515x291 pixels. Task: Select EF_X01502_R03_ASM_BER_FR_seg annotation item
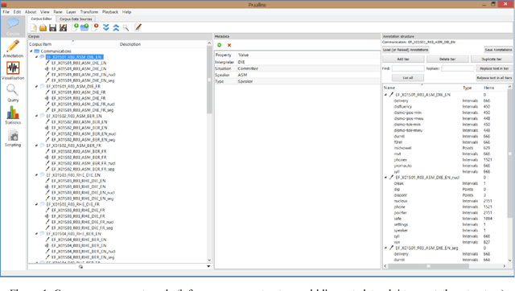point(83,169)
